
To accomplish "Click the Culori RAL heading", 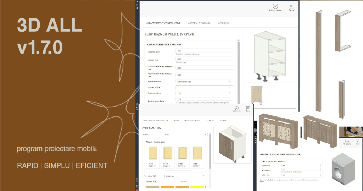I will 151,181.
